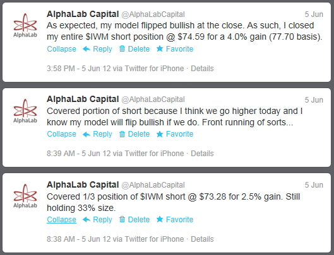Open the AlphaLab avatar on the first tweet

click(25, 25)
